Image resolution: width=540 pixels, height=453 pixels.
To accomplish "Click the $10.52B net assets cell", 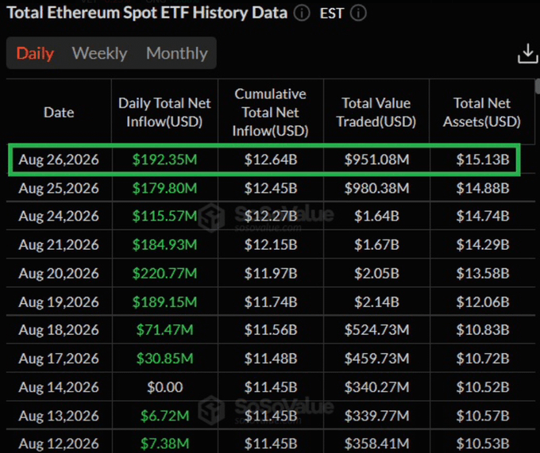I will pos(483,388).
